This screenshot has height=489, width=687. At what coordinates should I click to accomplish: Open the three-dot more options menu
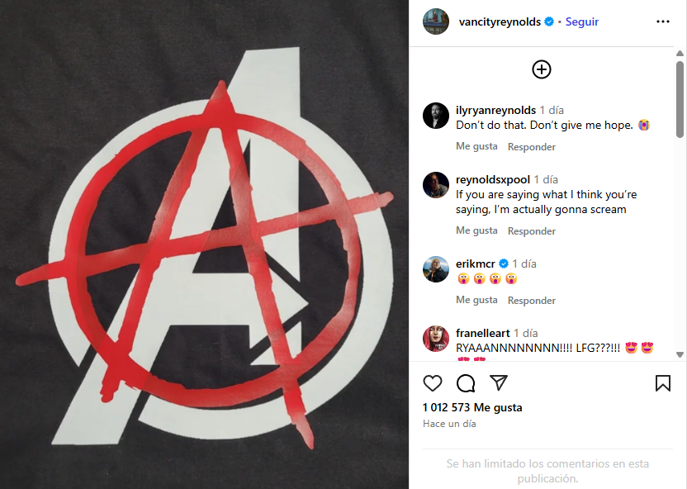[663, 22]
